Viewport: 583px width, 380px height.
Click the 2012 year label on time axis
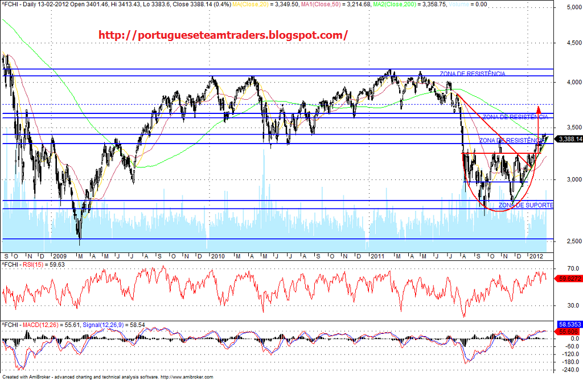coord(536,256)
